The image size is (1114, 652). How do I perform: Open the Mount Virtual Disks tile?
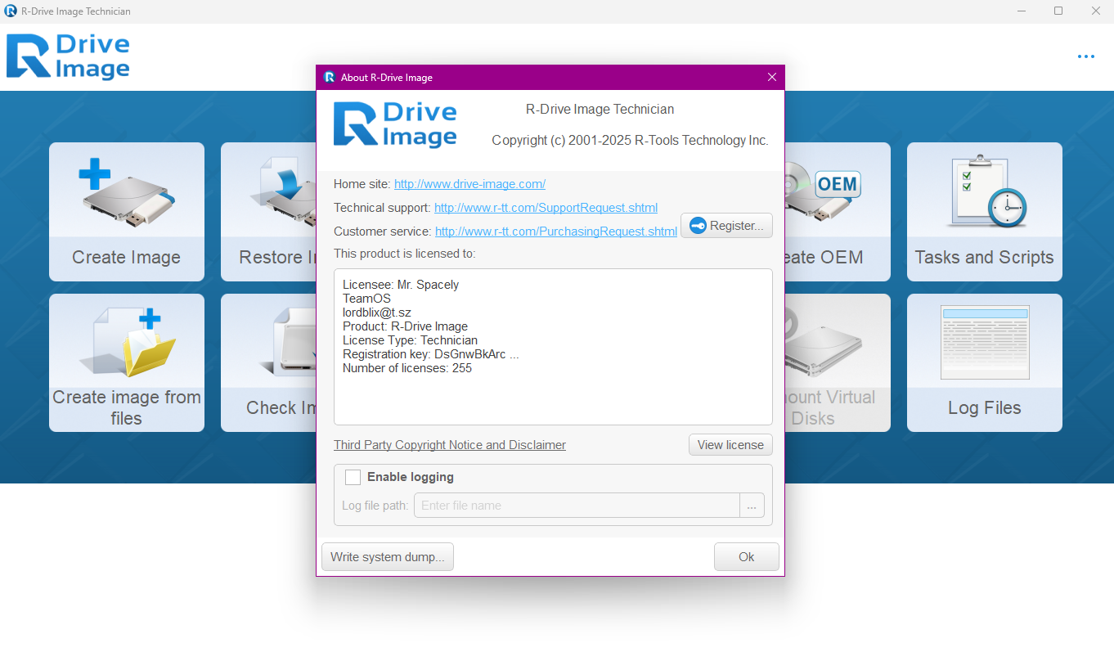tap(838, 362)
